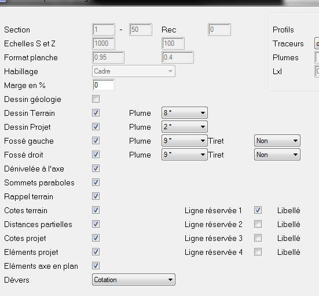This screenshot has height=296, width=319.
Task: Click the Marge en % input field
Action: click(104, 85)
